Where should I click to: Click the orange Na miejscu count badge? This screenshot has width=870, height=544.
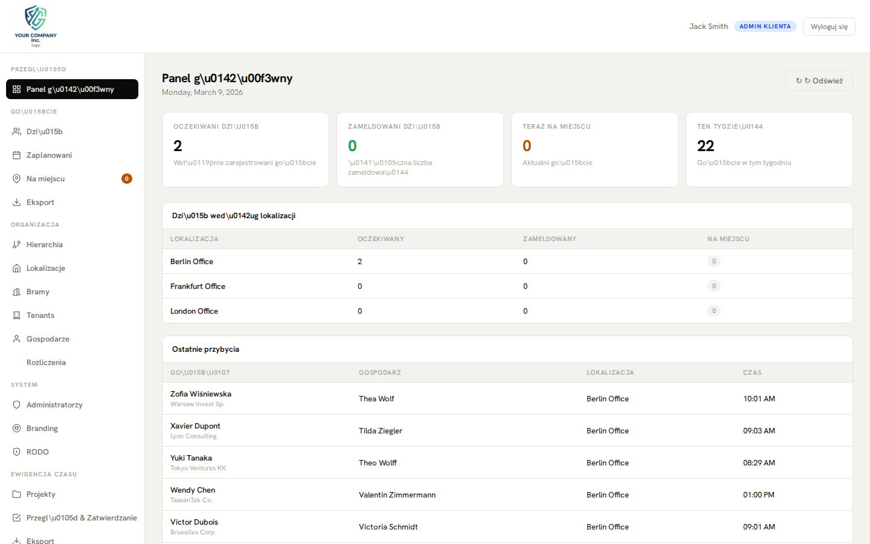click(x=127, y=179)
